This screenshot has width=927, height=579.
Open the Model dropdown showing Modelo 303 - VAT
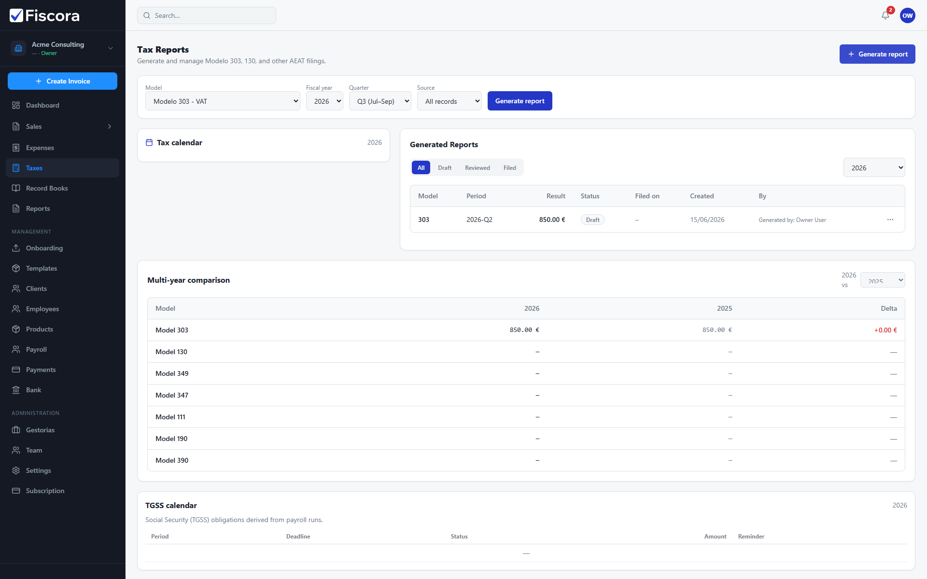223,101
